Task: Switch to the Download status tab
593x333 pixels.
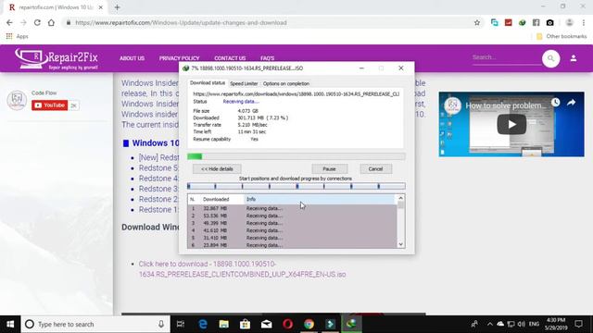Action: pos(208,83)
